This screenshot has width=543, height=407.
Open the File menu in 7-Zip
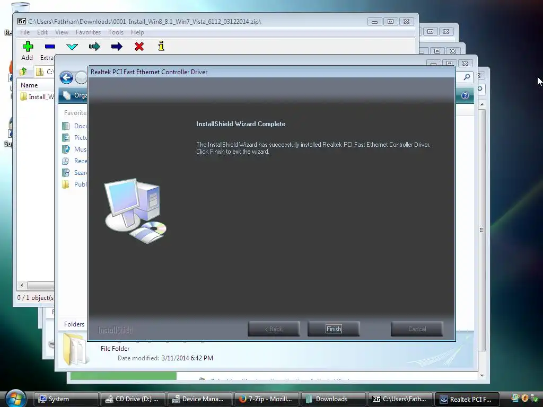(24, 32)
